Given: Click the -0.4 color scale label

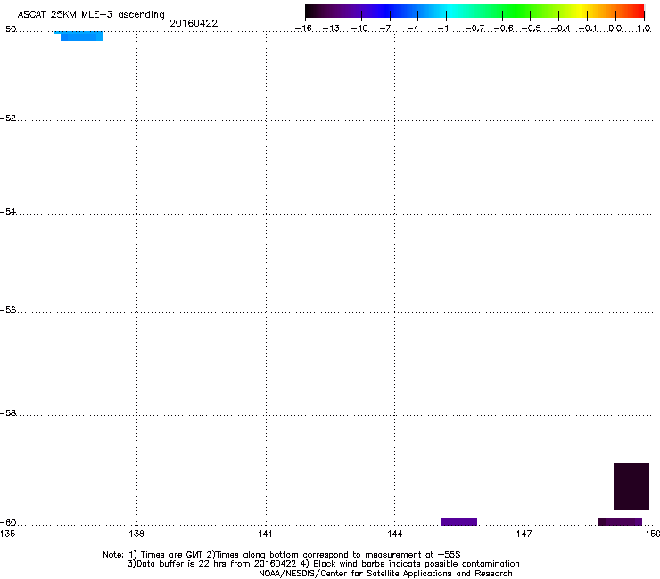Looking at the screenshot, I should point(561,29).
